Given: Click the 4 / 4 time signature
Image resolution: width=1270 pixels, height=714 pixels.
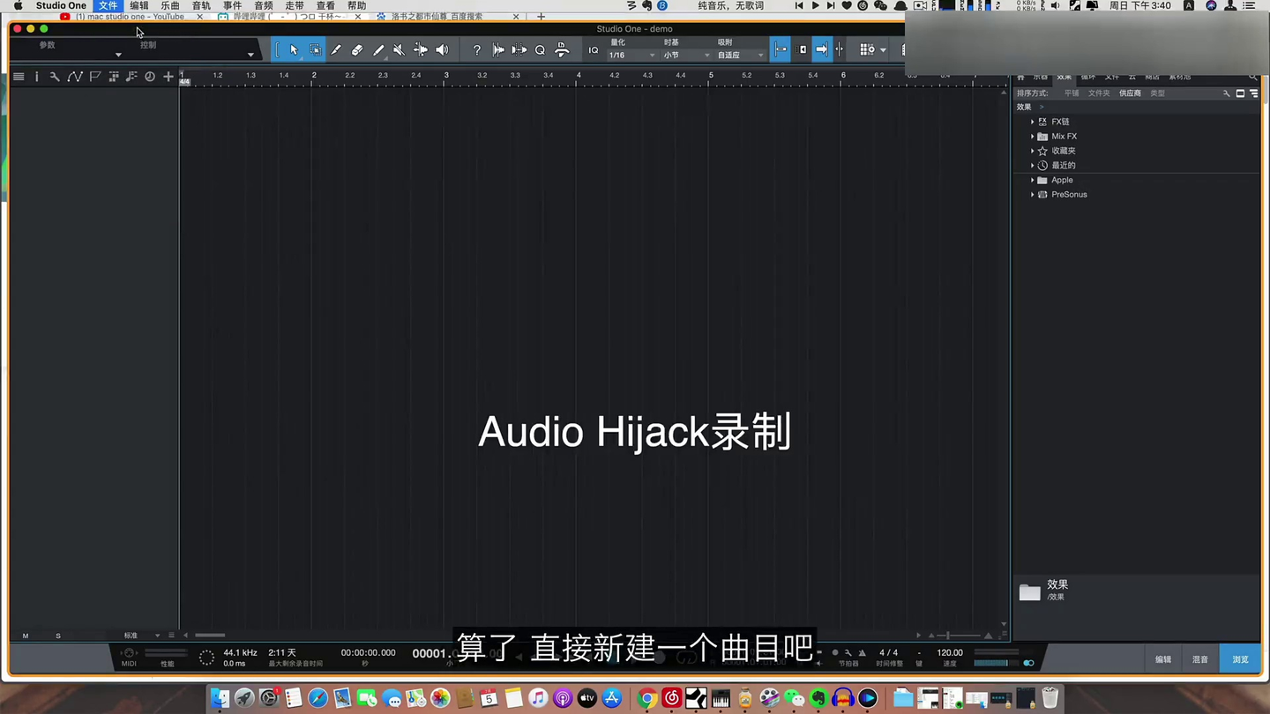Looking at the screenshot, I should tap(889, 653).
